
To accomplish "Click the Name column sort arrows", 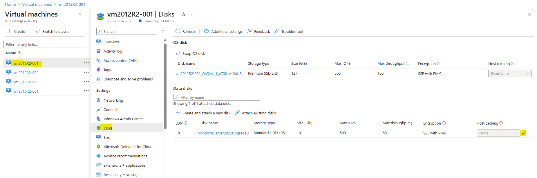I will point(20,53).
